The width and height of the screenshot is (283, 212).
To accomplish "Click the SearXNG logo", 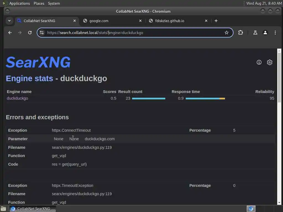I will [38, 62].
